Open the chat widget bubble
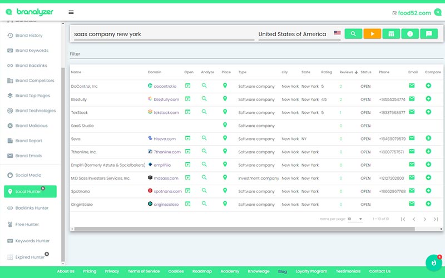 pyautogui.click(x=434, y=262)
